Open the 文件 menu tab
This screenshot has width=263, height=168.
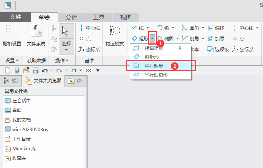pyautogui.click(x=15, y=17)
